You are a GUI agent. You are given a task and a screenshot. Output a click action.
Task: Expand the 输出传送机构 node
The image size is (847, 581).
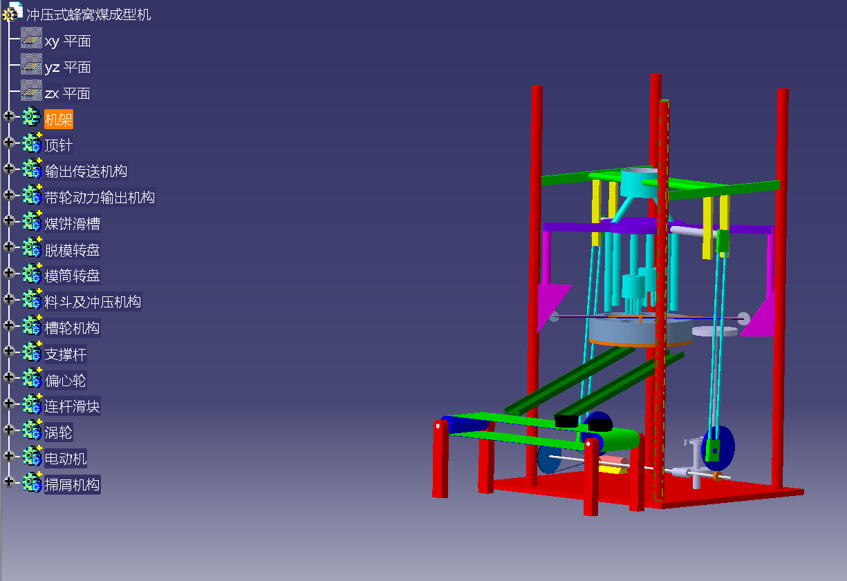[9, 168]
